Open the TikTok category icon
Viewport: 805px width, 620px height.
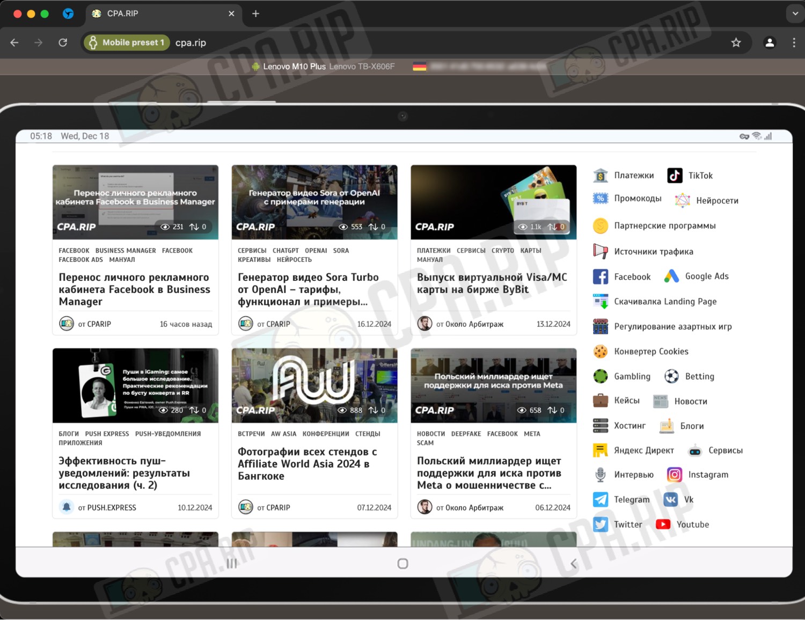(675, 176)
